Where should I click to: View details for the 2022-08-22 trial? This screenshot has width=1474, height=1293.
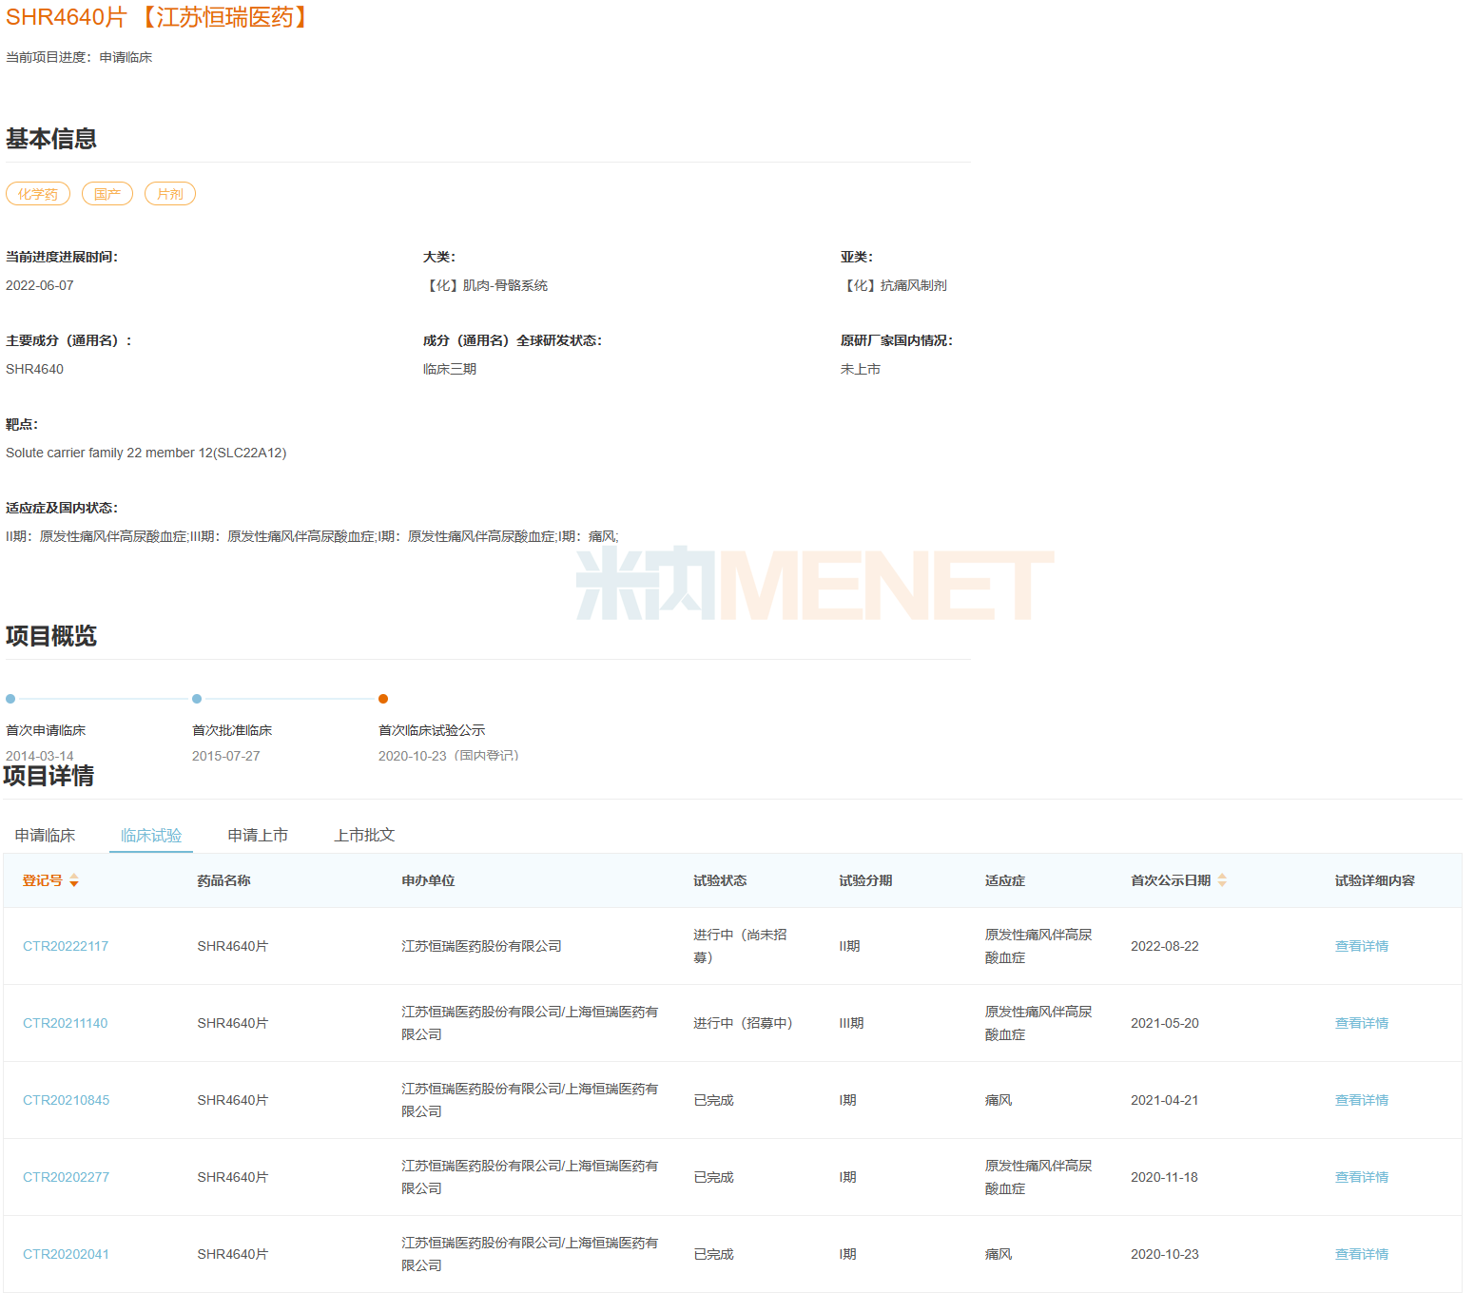coord(1361,946)
